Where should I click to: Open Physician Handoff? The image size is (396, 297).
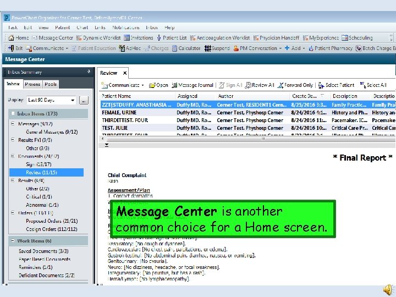pos(276,38)
